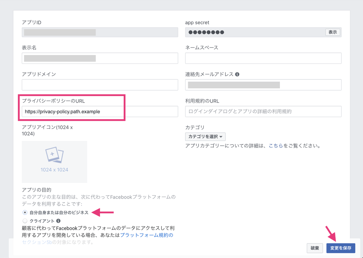Viewport: 363px width, 258px height.
Task: Click the 破棄 button
Action: coord(314,248)
